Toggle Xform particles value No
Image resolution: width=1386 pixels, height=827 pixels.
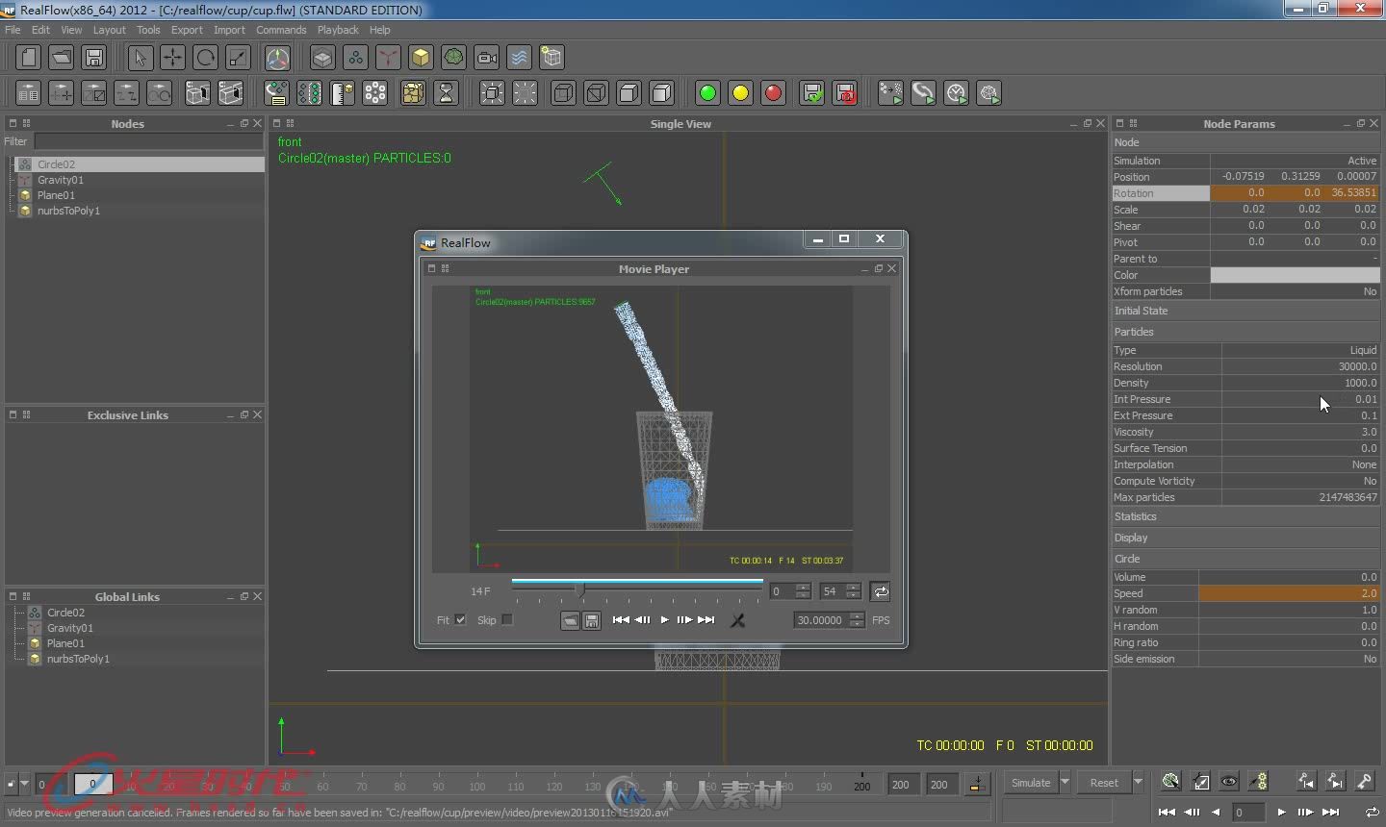click(x=1295, y=291)
